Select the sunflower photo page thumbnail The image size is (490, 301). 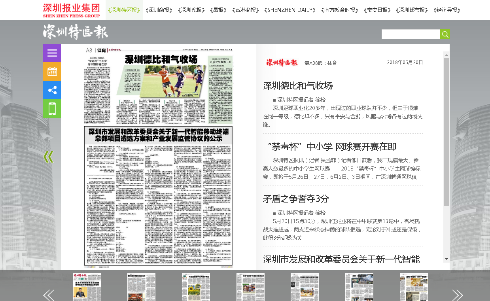click(195, 287)
